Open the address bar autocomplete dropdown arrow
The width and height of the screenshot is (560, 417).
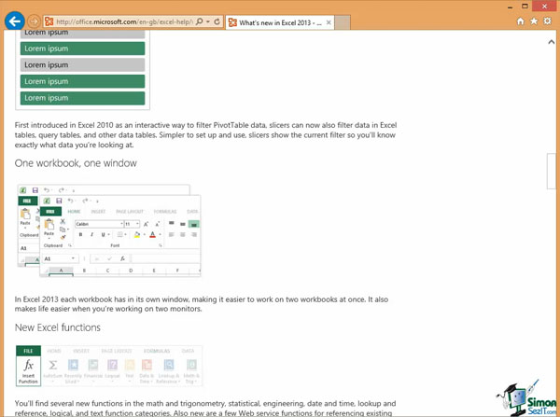coord(208,21)
